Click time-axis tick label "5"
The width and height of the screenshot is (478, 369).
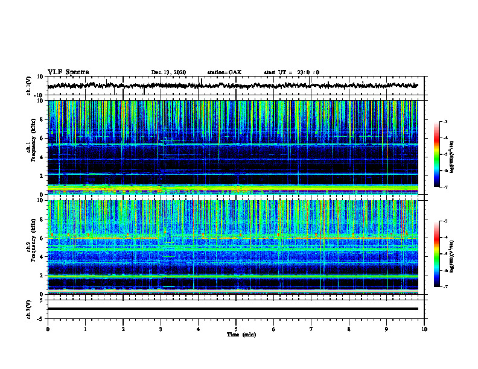coord(236,329)
